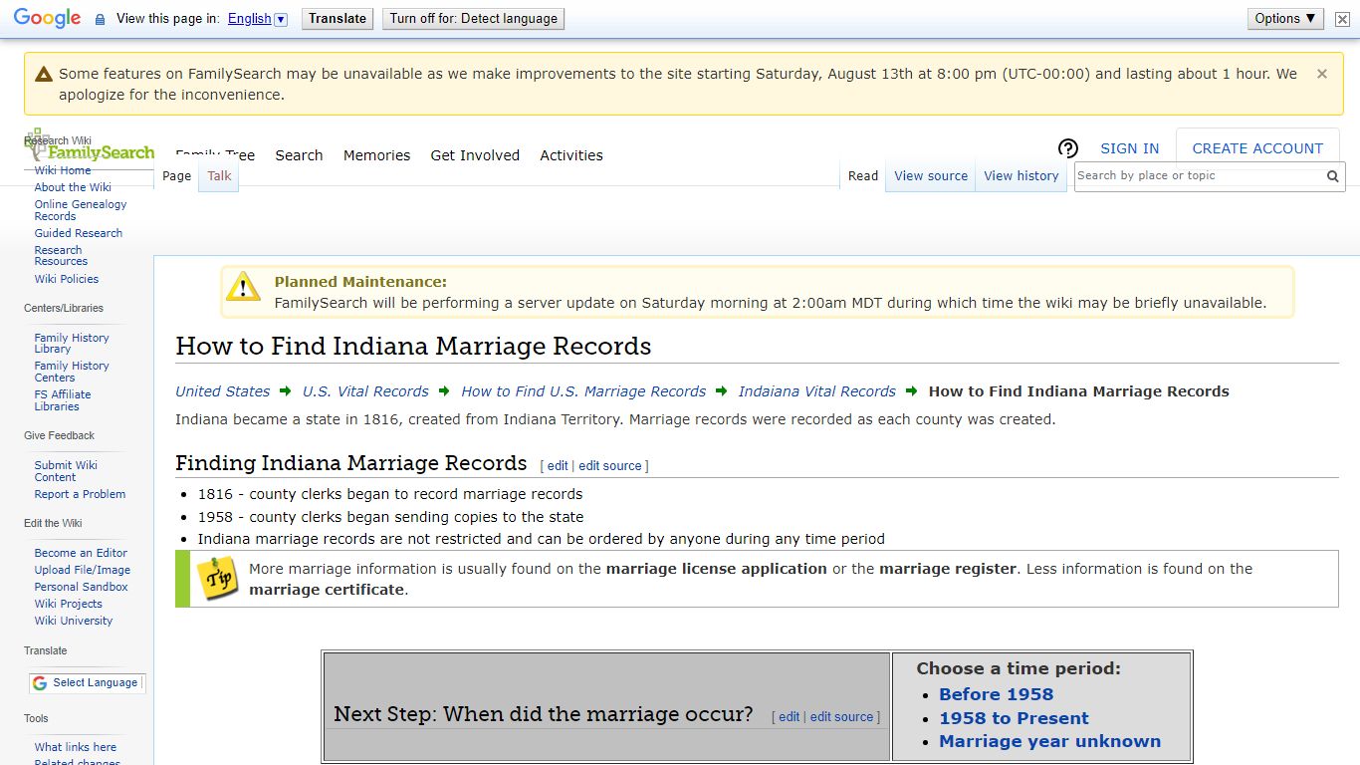Click the Google logo in translate bar

tap(47, 19)
